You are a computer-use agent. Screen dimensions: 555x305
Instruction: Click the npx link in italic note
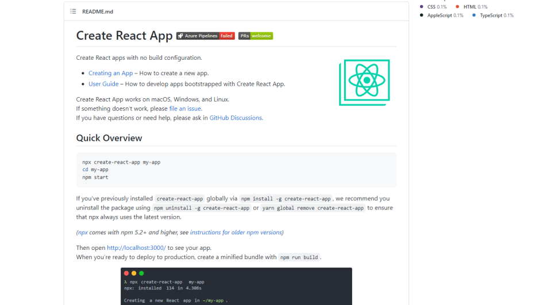point(83,233)
